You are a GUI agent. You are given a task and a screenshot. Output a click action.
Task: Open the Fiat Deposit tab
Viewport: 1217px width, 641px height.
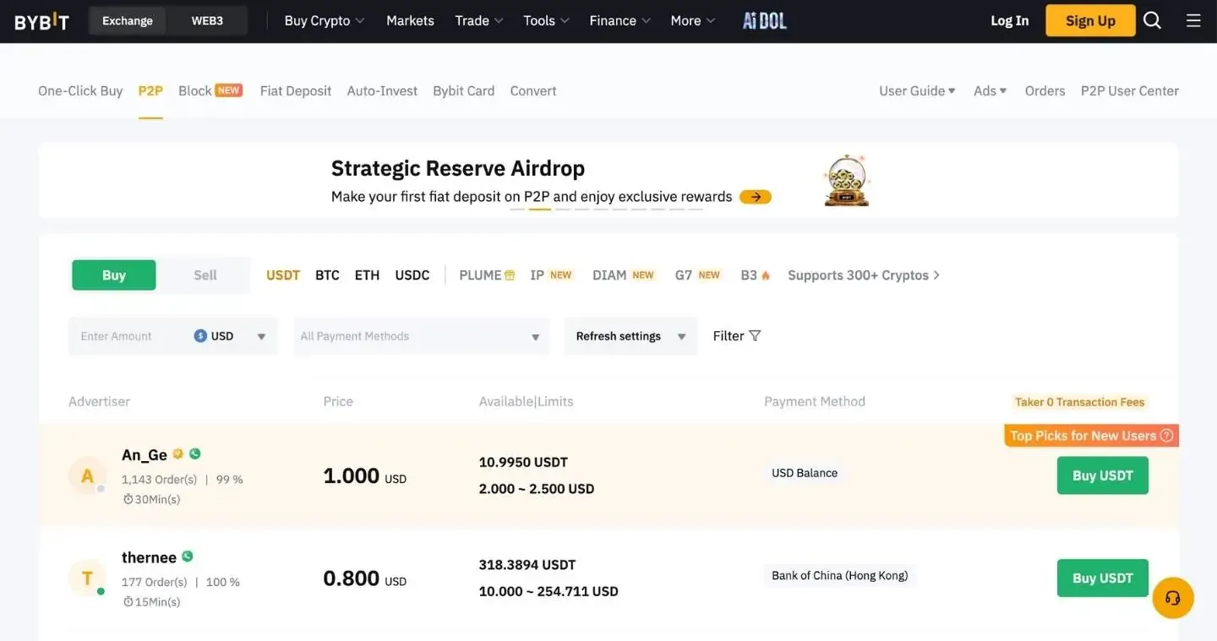[295, 90]
